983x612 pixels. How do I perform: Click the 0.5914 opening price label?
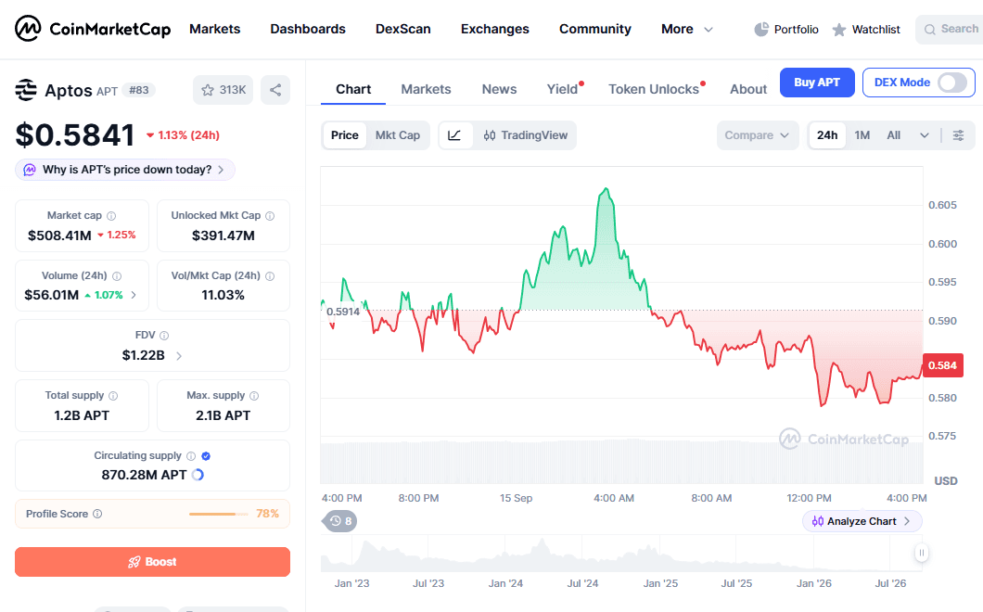343,312
